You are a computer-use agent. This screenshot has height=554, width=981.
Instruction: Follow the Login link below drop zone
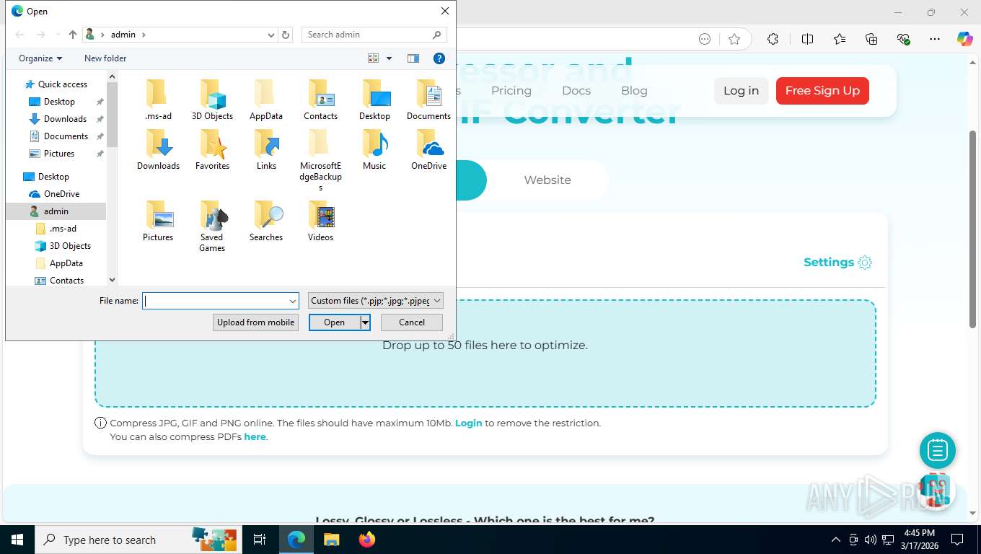coord(469,423)
